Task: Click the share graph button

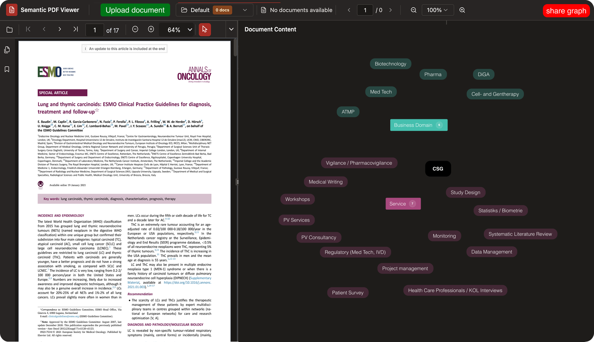Action: tap(566, 11)
